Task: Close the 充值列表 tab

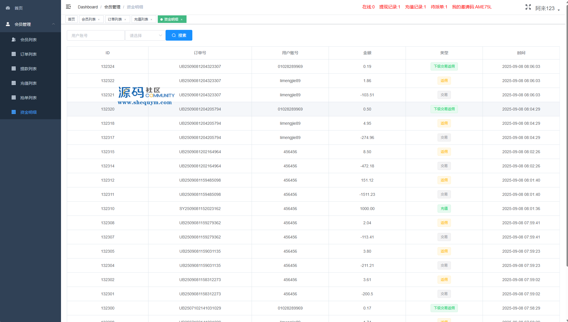Action: [151, 19]
